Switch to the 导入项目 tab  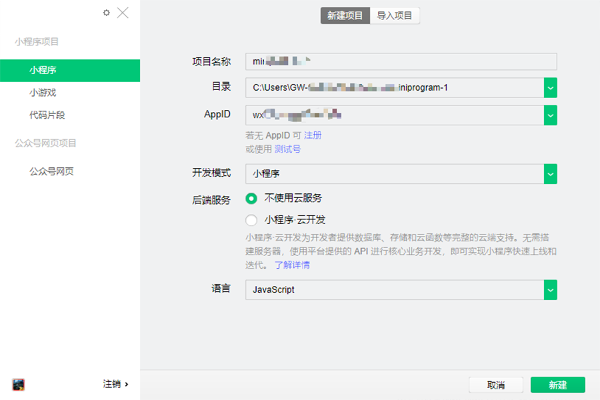(x=395, y=15)
